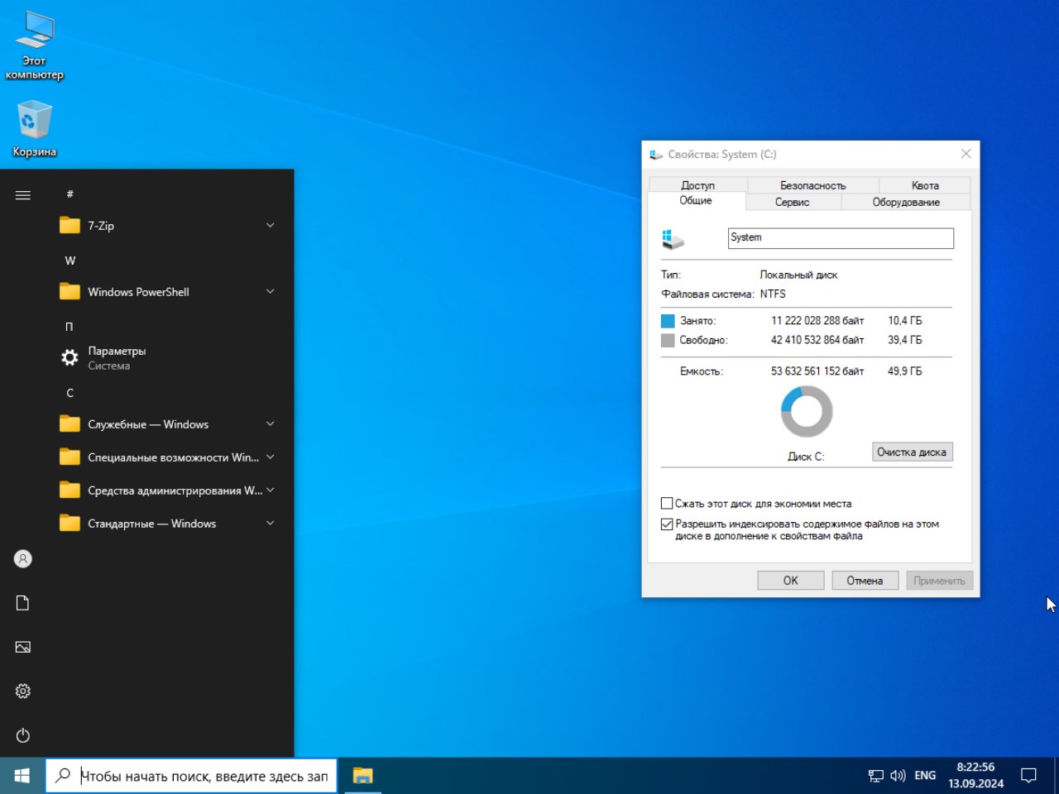This screenshot has height=794, width=1059.
Task: Open 'Специальные возможности Windows' folder
Action: point(170,457)
